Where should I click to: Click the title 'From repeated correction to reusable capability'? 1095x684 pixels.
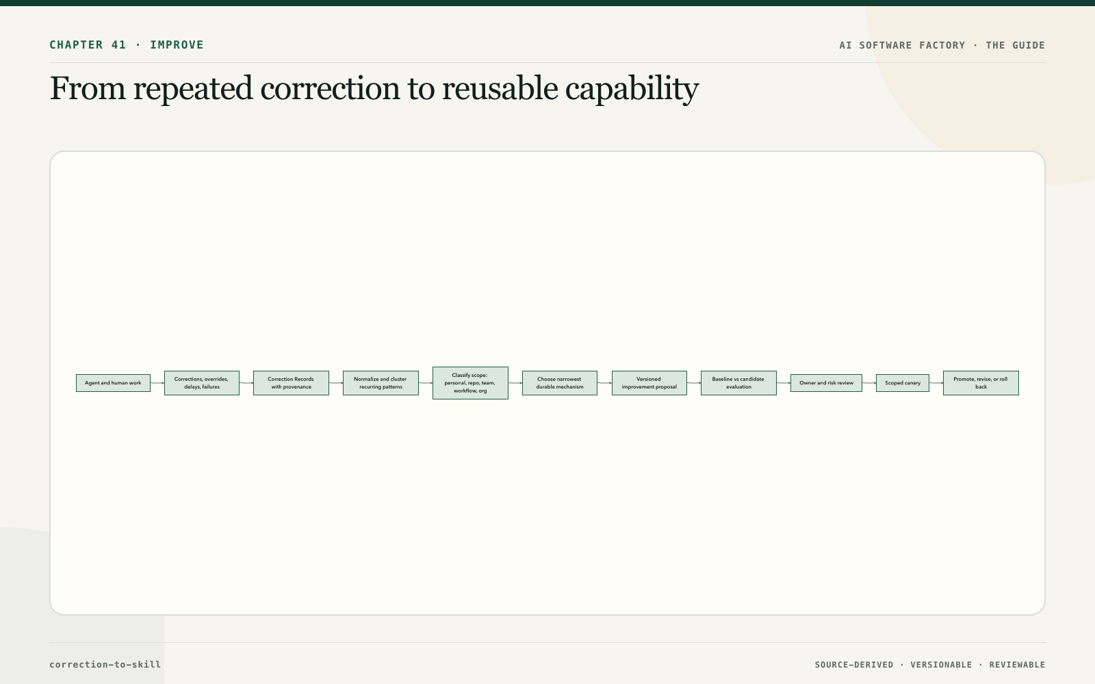(374, 89)
